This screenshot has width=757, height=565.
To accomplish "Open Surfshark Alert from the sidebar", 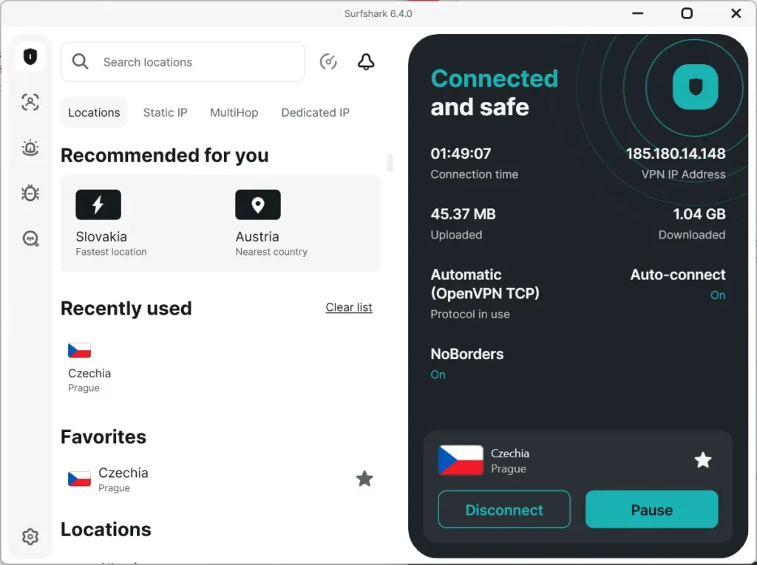I will tap(30, 148).
